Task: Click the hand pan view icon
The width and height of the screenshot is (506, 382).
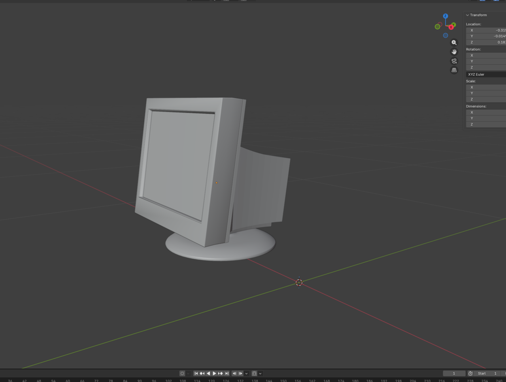Action: tap(454, 52)
